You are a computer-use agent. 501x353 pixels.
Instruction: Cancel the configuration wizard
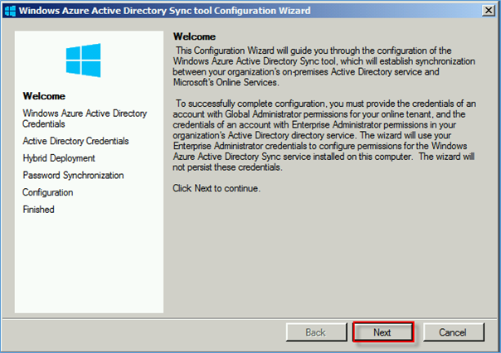click(x=453, y=332)
